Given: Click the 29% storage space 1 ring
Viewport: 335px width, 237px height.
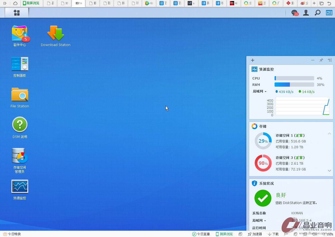Looking at the screenshot, I should (263, 141).
